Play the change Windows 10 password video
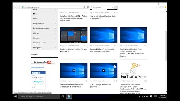Screen dimensions: 180x101 tap(103, 70)
